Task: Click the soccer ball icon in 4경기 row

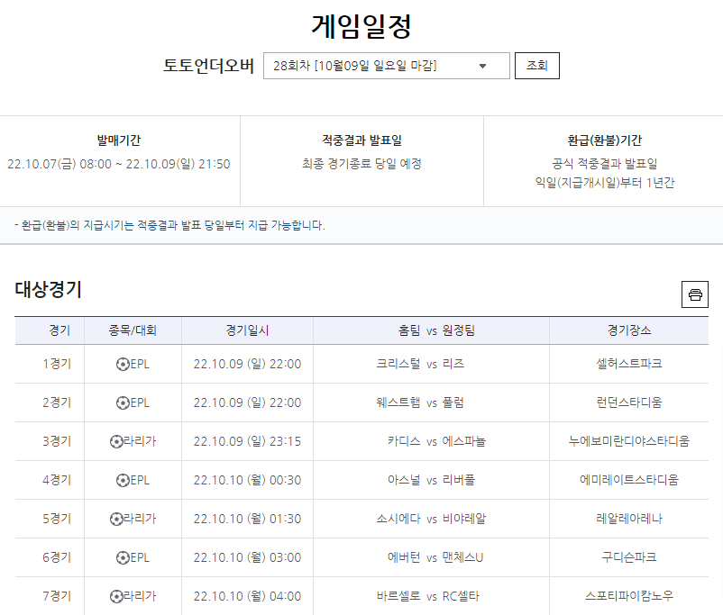Action: click(123, 481)
